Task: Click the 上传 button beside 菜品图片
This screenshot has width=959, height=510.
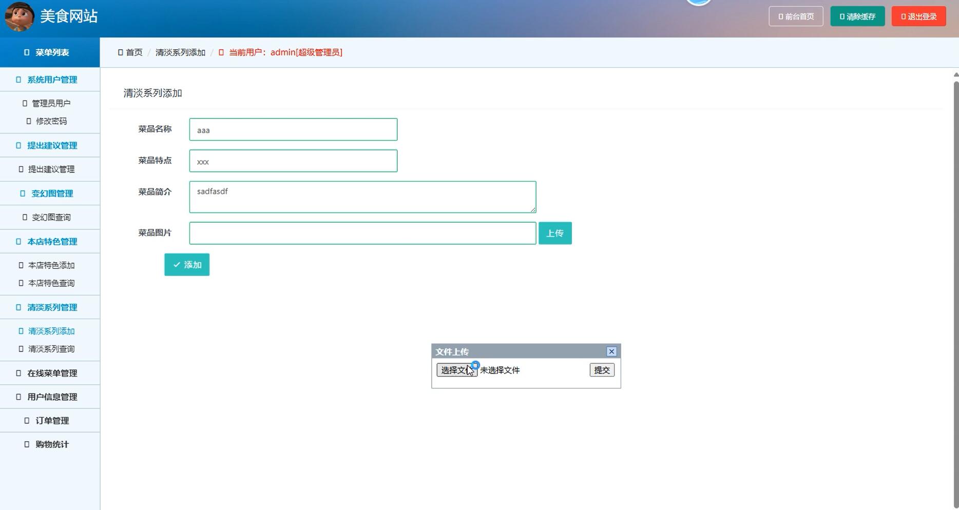Action: (x=554, y=233)
